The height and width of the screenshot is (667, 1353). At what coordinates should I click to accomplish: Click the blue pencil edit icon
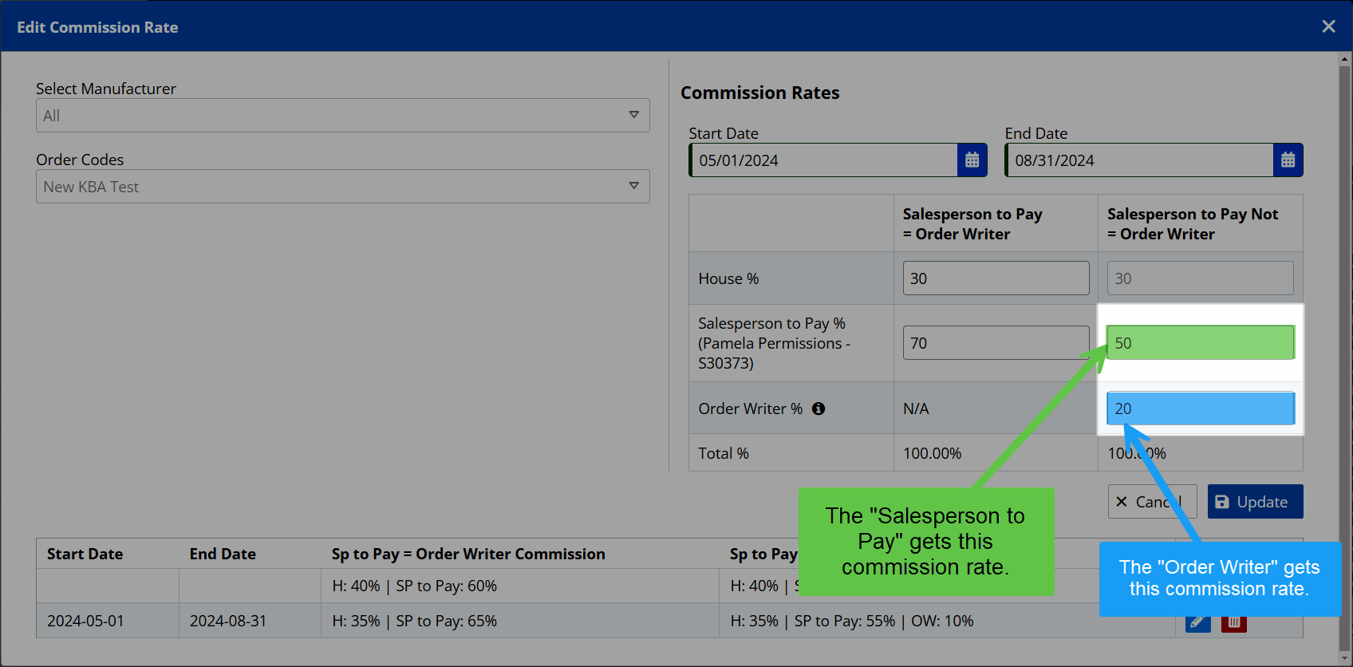(x=1197, y=624)
